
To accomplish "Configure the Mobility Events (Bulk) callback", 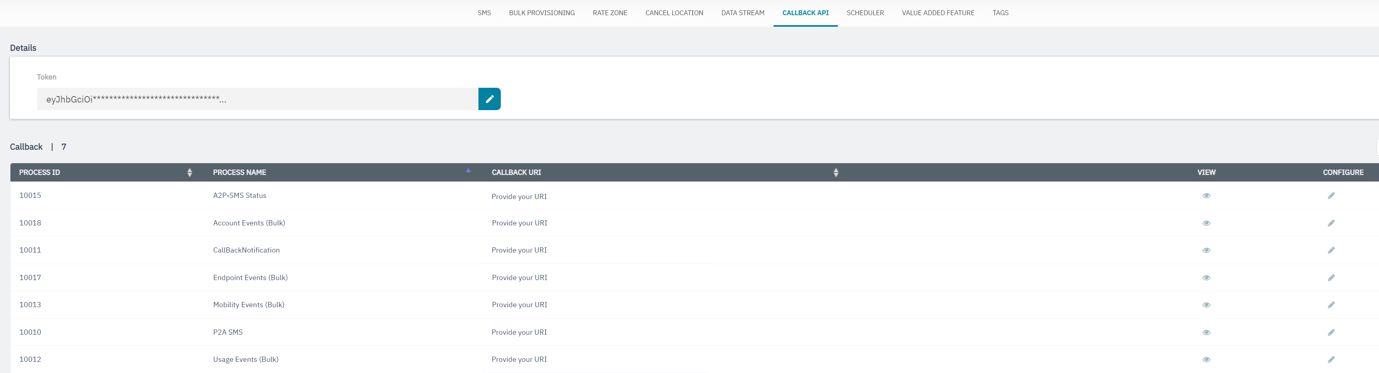I will point(1331,305).
